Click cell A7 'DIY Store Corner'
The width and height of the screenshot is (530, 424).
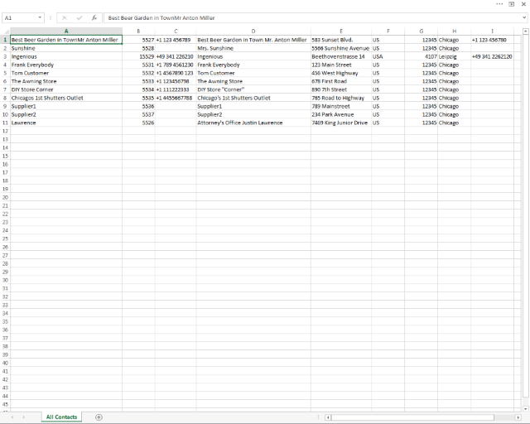pyautogui.click(x=66, y=89)
